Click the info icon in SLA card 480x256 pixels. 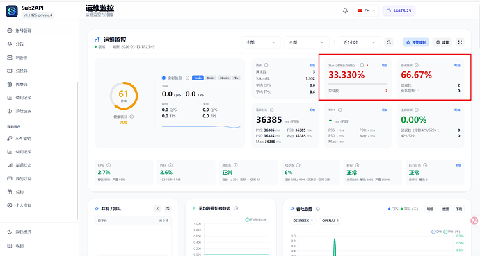click(x=362, y=65)
